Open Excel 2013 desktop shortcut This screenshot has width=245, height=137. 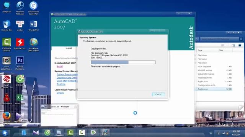coord(20,99)
